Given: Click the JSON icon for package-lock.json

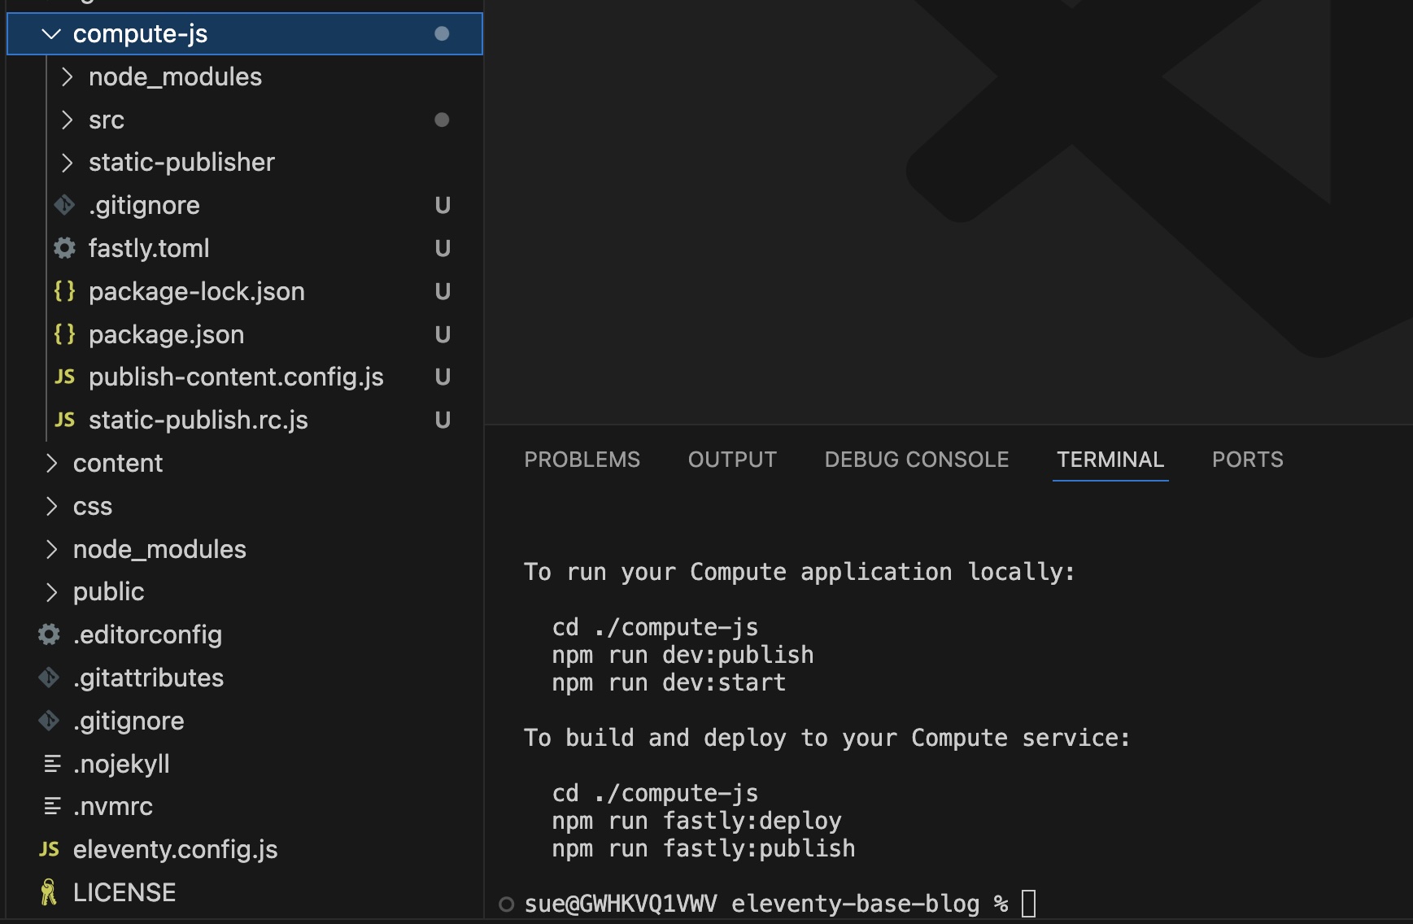Looking at the screenshot, I should [x=65, y=291].
